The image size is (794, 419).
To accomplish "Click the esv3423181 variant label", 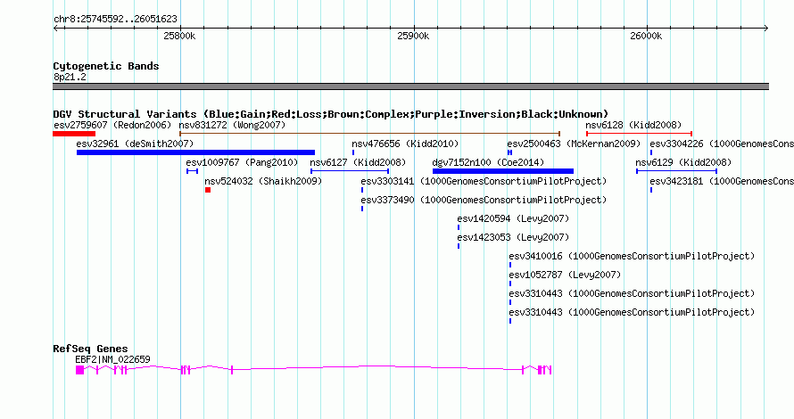I will 722,181.
